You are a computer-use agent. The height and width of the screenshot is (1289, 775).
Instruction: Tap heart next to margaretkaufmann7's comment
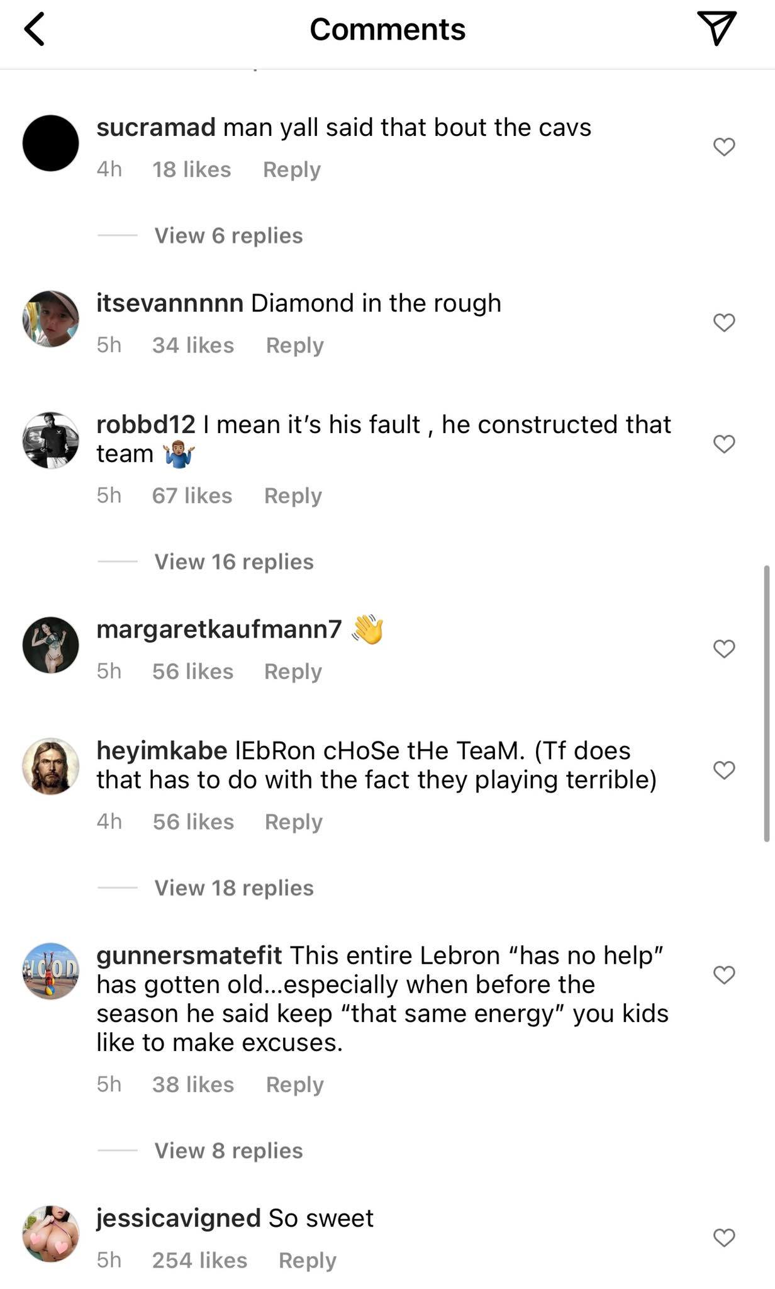724,649
